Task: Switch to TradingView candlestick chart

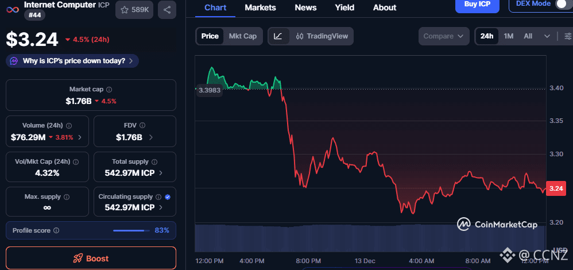Action: click(x=322, y=36)
